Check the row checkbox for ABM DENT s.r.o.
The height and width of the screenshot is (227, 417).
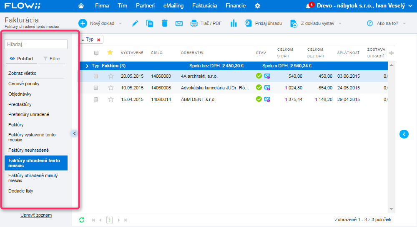click(96, 99)
